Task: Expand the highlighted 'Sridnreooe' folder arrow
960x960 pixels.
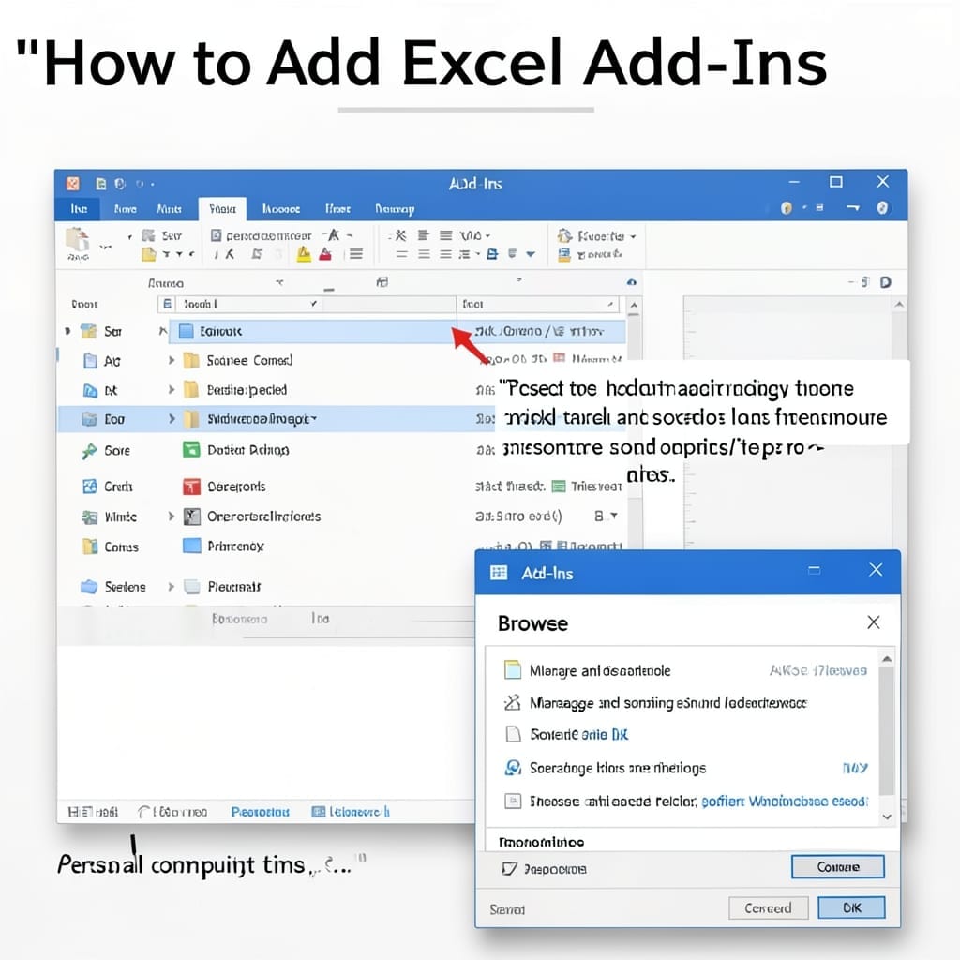Action: (172, 419)
